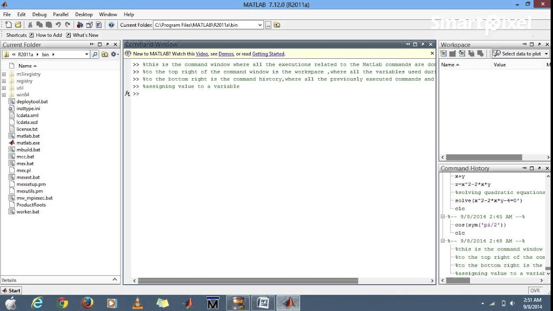Paste using the toolbar paste icon

point(48,25)
